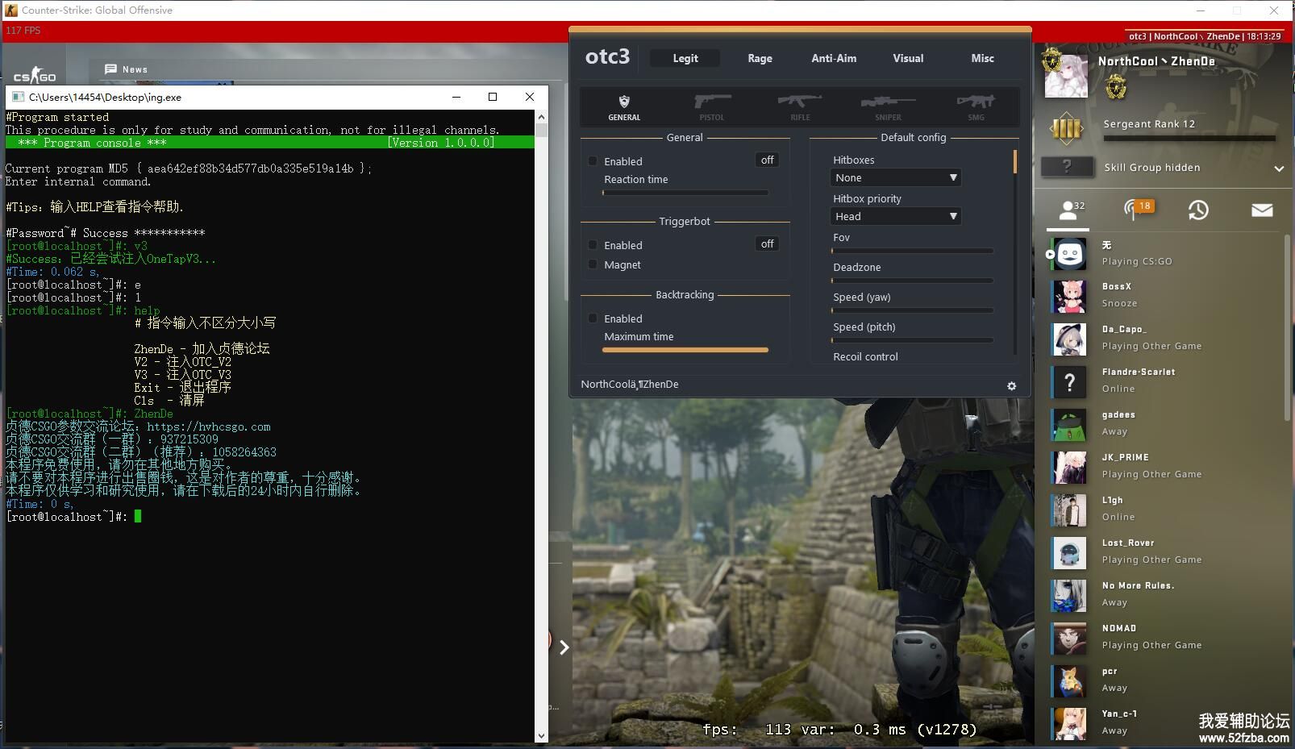Viewport: 1295px width, 749px height.
Task: Toggle the Triggerbot Magnet checkbox
Action: pos(593,264)
